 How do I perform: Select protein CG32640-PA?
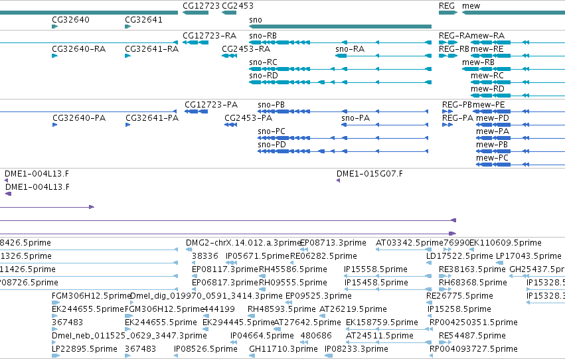coord(79,118)
